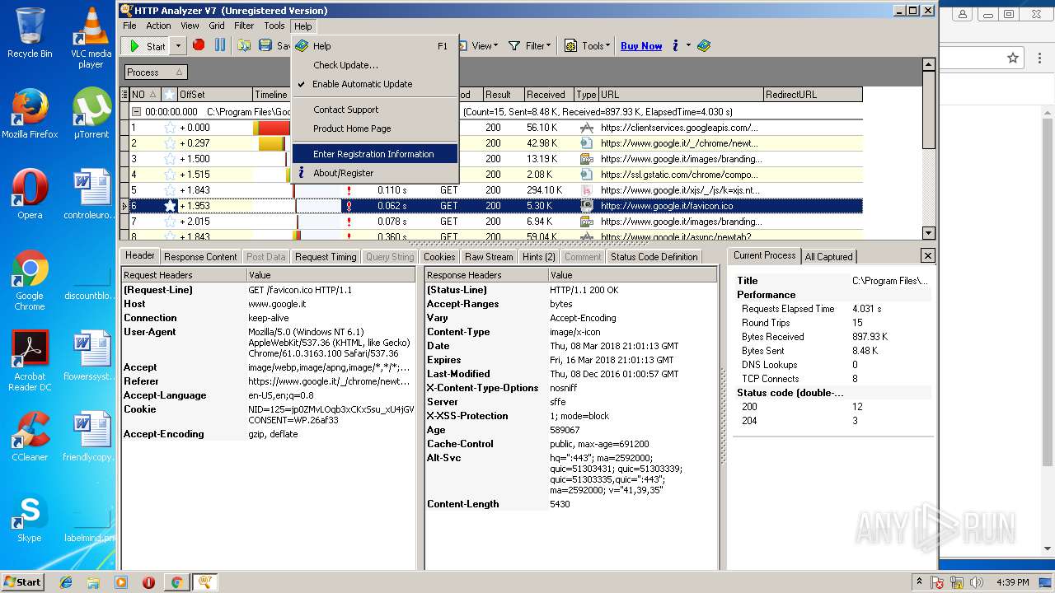Click the star column header icon
The width and height of the screenshot is (1055, 593).
pyautogui.click(x=170, y=95)
